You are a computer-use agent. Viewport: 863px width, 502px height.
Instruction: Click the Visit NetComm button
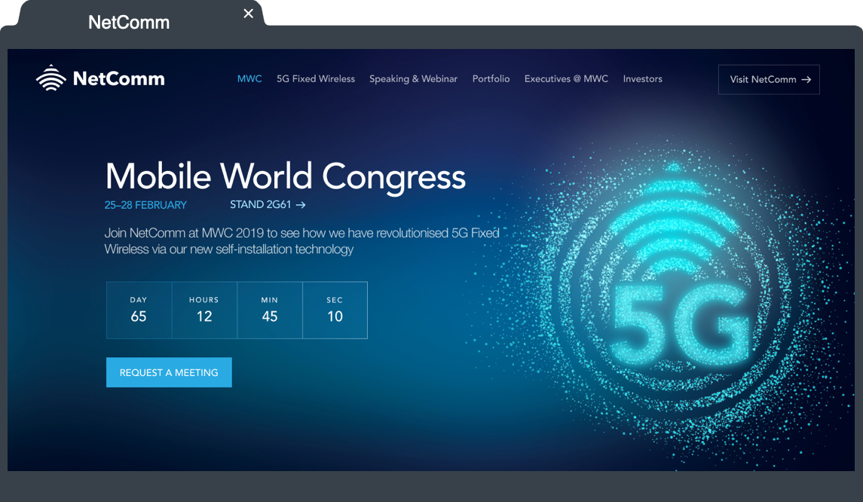(769, 79)
